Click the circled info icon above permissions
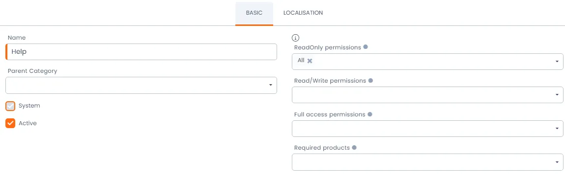The image size is (565, 178). [295, 38]
